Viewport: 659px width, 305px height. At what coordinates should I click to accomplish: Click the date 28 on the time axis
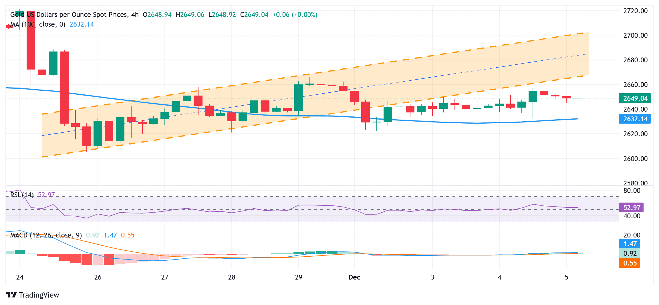click(x=232, y=277)
